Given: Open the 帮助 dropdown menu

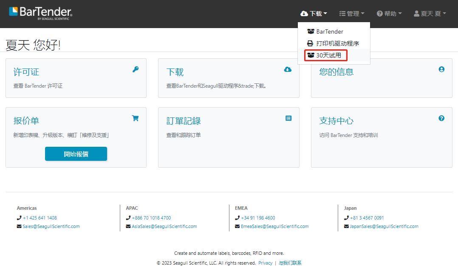Looking at the screenshot, I should [x=389, y=14].
